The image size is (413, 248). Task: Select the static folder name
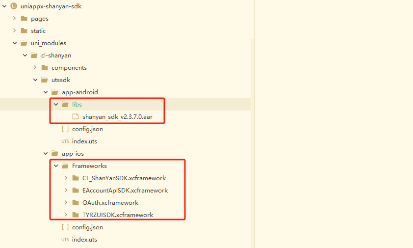tap(38, 30)
